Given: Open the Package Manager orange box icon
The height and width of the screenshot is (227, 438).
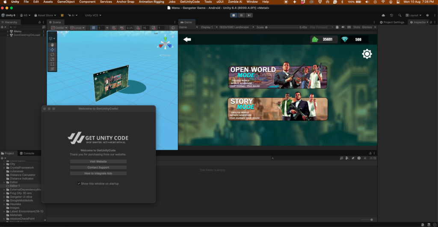Looking at the screenshot, I should point(62,15).
